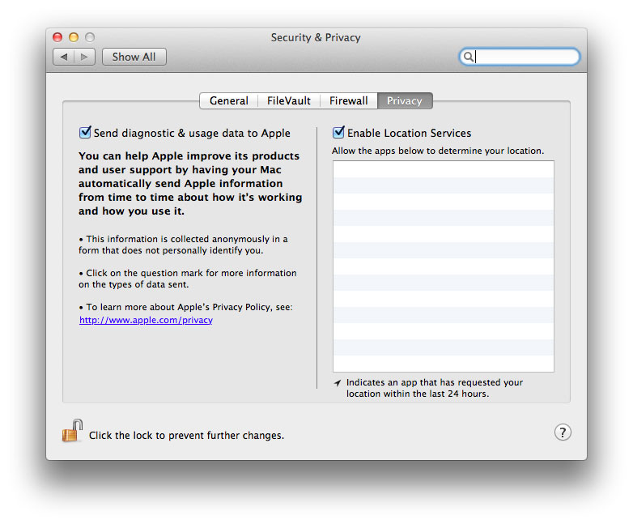Click the Show All button
The height and width of the screenshot is (524, 633).
(x=134, y=57)
